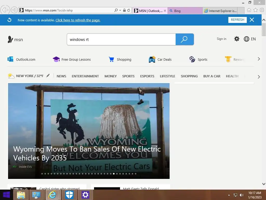
Task: Open the SPORTS category in navigation bar
Action: (128, 76)
